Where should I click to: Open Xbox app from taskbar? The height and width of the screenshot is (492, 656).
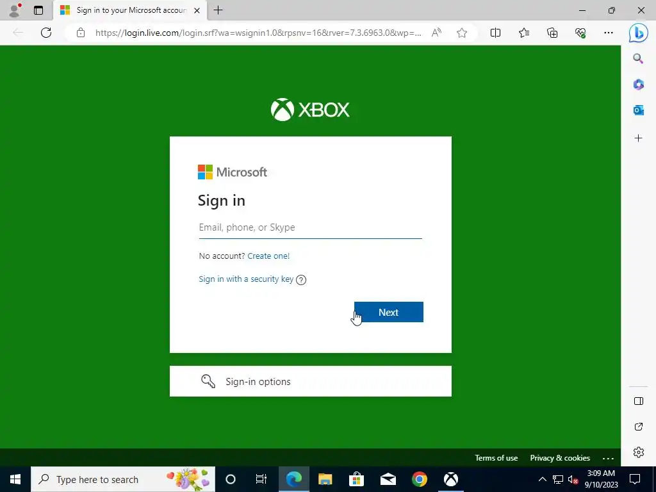[450, 479]
